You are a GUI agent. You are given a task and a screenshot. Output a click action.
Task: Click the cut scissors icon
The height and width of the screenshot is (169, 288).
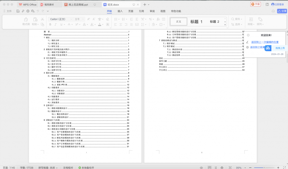tap(42, 19)
